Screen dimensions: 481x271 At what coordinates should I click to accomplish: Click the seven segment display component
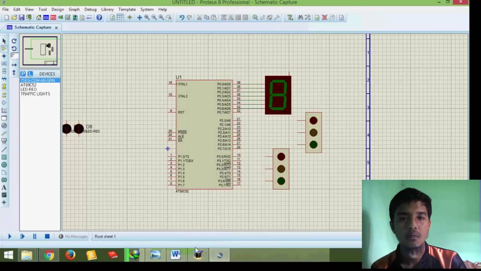278,95
